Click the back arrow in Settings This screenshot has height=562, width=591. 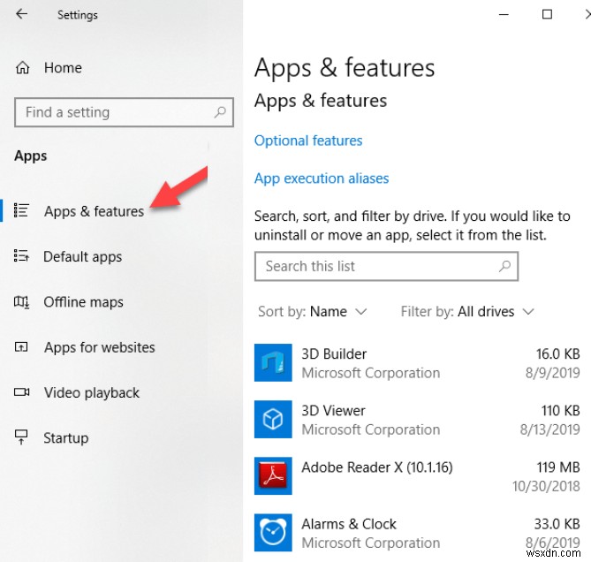21,14
